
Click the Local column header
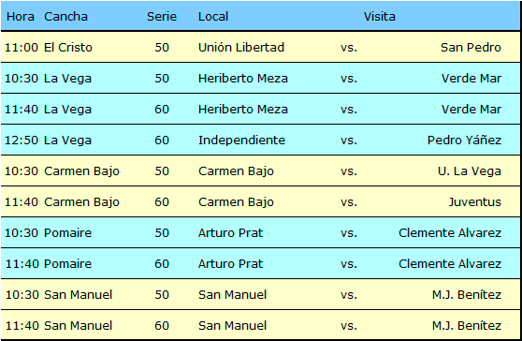(x=213, y=16)
